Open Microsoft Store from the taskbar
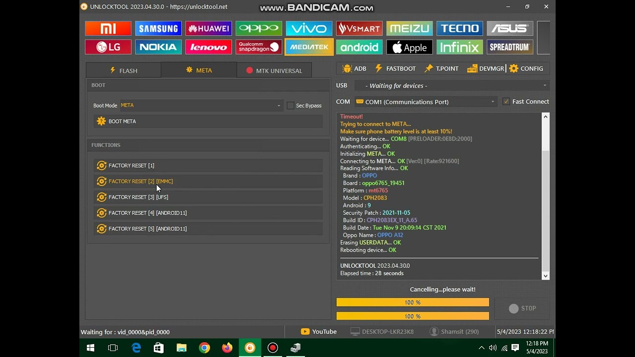Image resolution: width=635 pixels, height=357 pixels. 159,348
